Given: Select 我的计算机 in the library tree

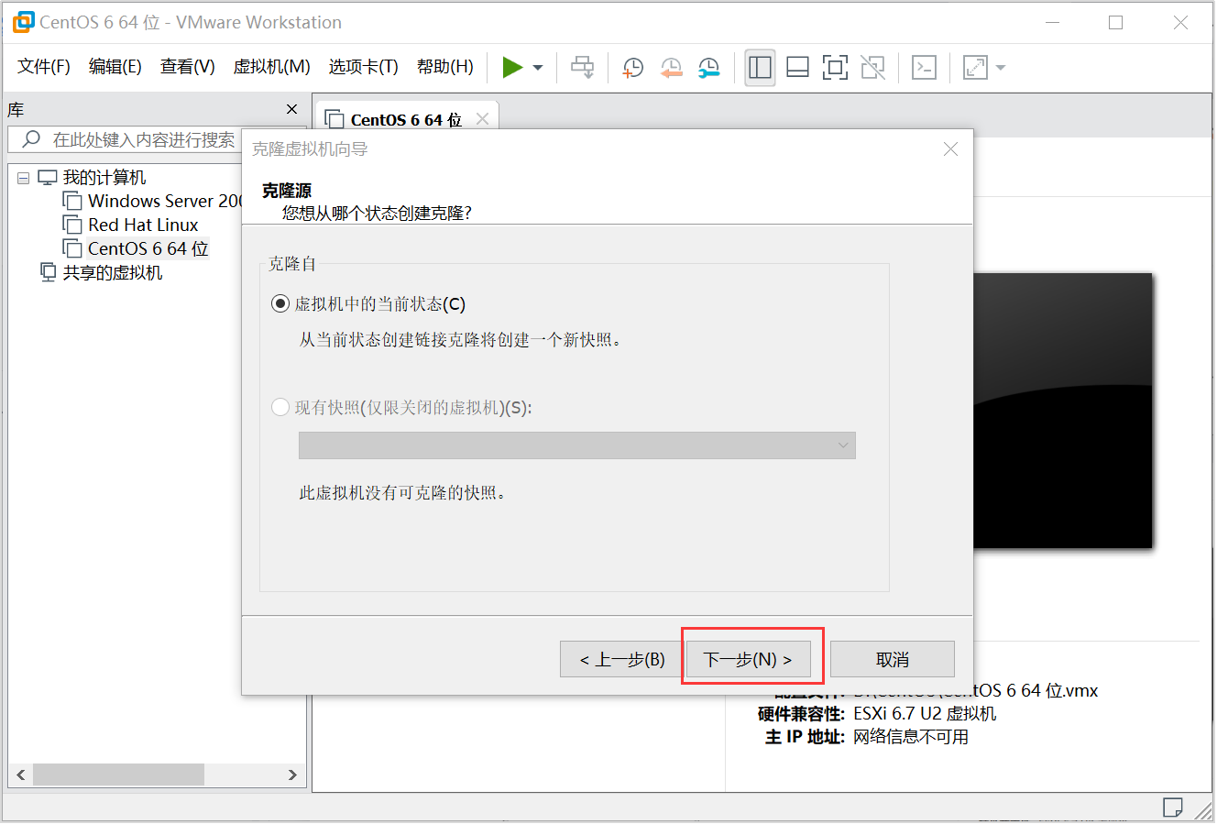Looking at the screenshot, I should [x=104, y=177].
